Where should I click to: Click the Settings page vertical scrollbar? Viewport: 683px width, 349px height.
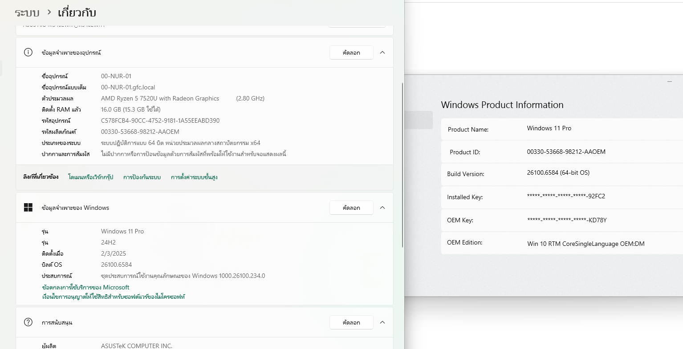pyautogui.click(x=402, y=164)
